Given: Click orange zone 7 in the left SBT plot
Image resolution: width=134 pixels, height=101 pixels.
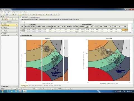Looking at the screenshot, I should [34, 43].
